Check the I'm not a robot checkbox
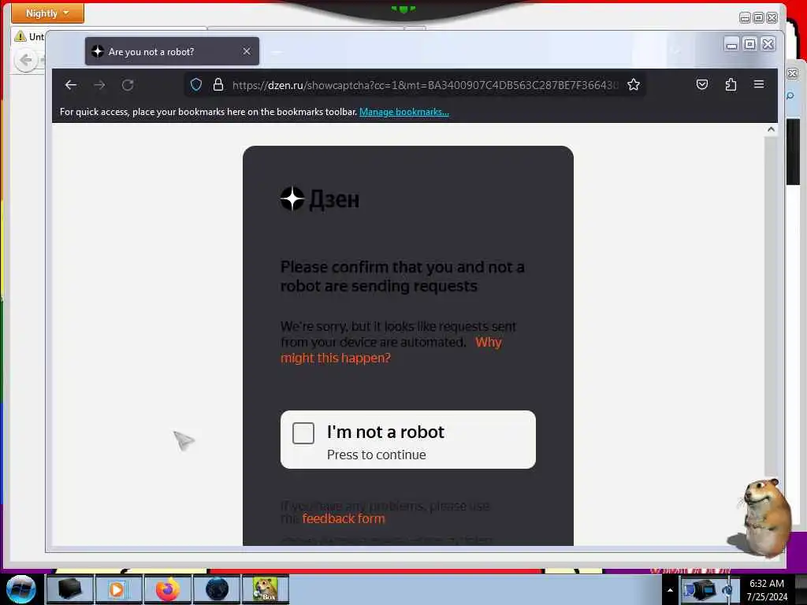The image size is (807, 605). [303, 433]
